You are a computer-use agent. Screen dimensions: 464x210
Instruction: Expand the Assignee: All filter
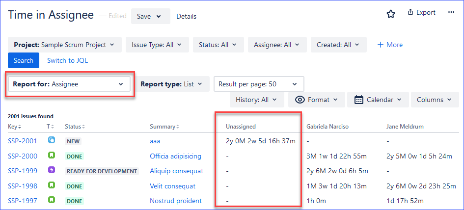coord(277,45)
